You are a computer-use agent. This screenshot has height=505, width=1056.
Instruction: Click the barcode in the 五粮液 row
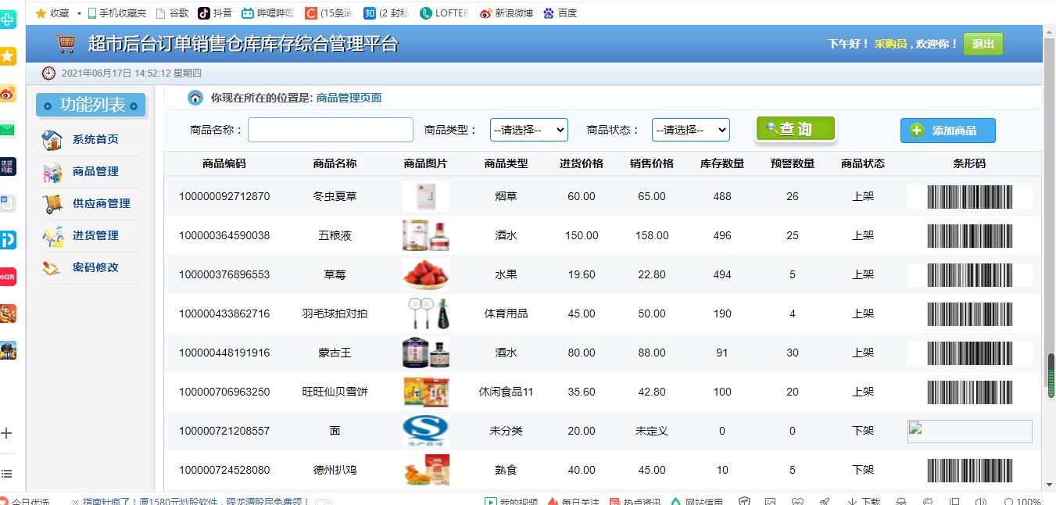970,236
